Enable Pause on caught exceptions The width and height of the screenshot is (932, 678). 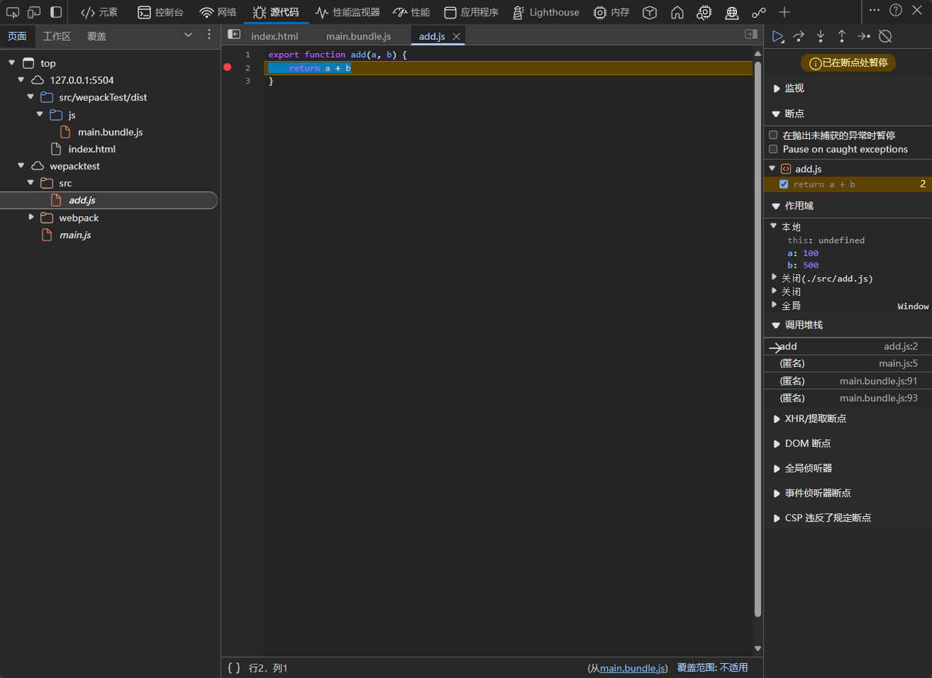coord(773,149)
